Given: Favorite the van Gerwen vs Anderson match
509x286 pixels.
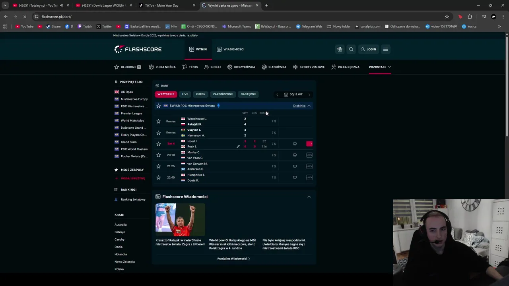Looking at the screenshot, I should coord(159,166).
